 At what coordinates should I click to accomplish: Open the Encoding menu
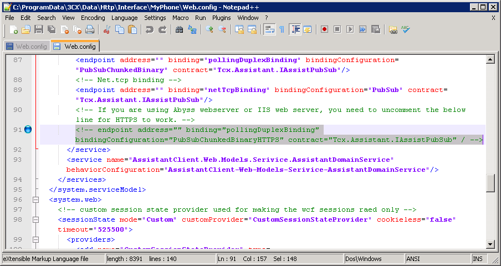point(93,18)
